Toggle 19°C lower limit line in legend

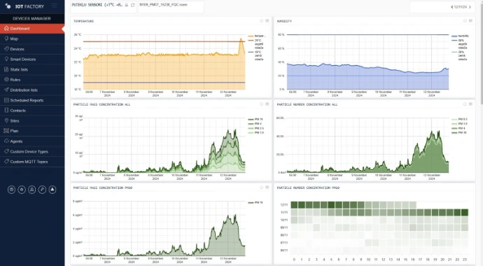tap(256, 56)
